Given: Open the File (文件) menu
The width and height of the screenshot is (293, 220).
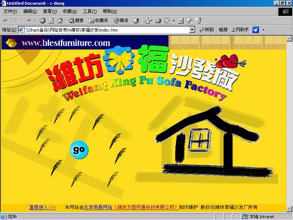Looking at the screenshot, I should 11,11.
